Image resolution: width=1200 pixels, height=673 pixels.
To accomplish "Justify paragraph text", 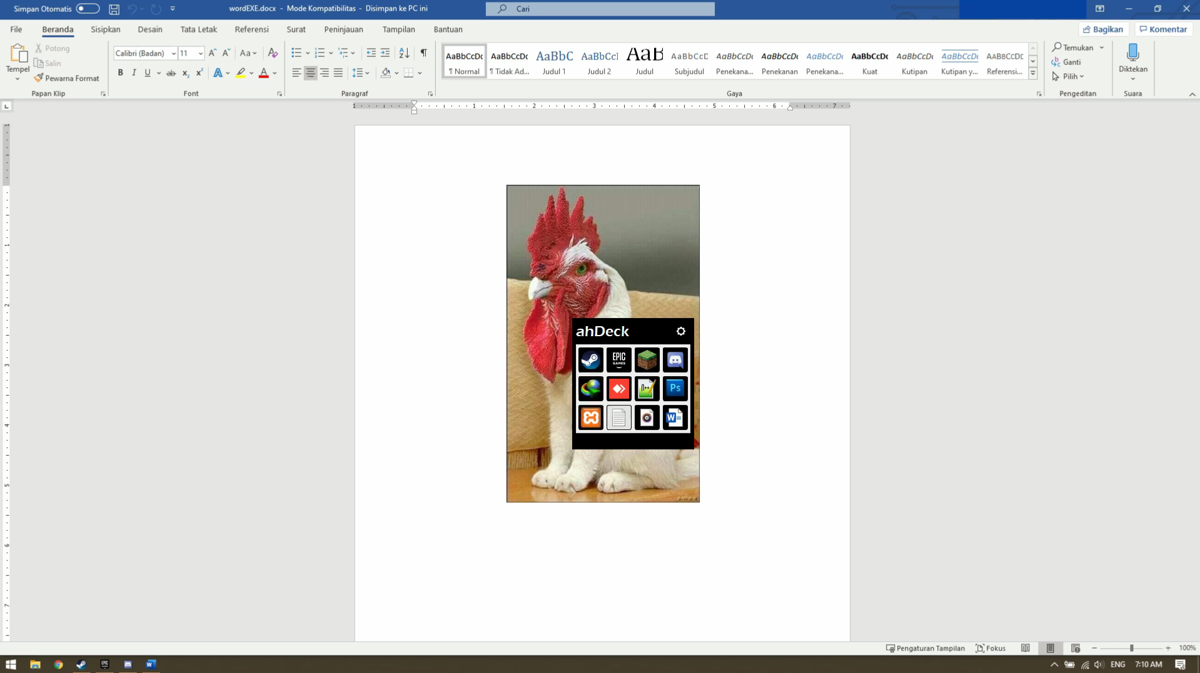I will click(338, 73).
